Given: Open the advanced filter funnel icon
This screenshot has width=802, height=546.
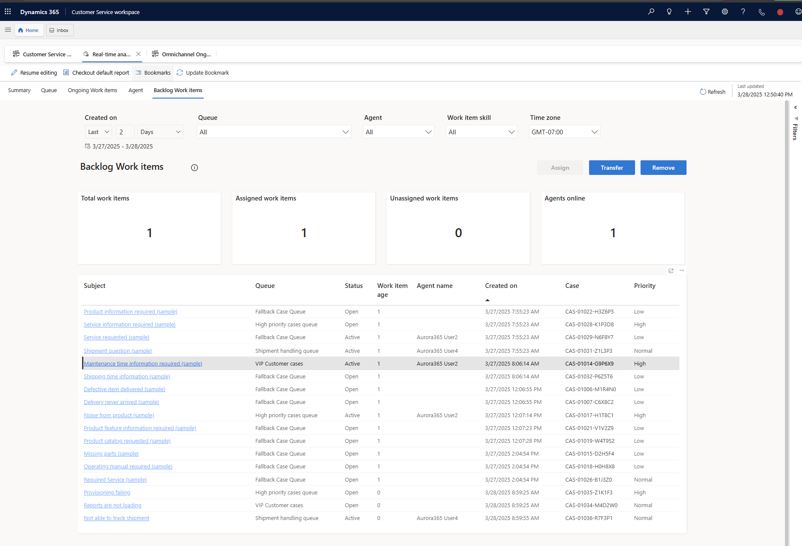Looking at the screenshot, I should click(x=706, y=12).
